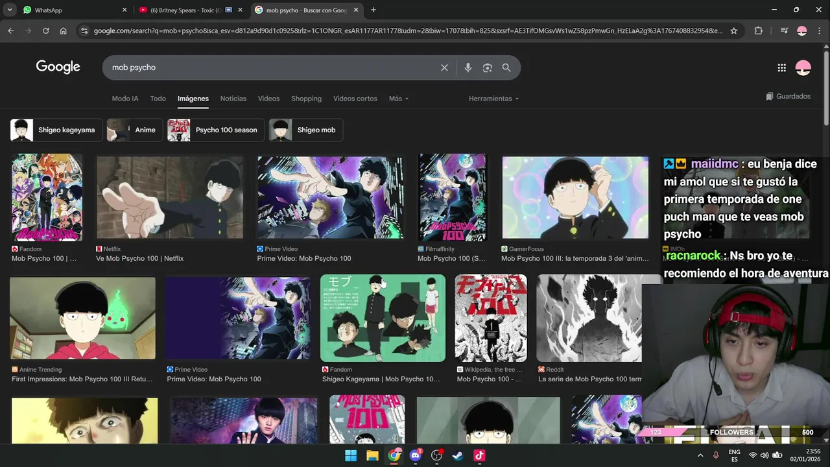Click the tray microphone icon
This screenshot has height=467, width=830.
point(716,455)
